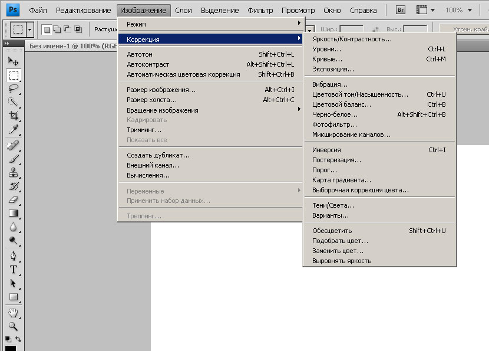Select the Zoom tool
The image size is (489, 351).
click(13, 326)
